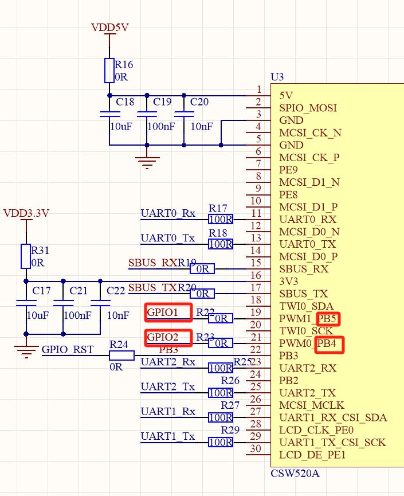Click the UART0_Rx net label

[x=168, y=214]
